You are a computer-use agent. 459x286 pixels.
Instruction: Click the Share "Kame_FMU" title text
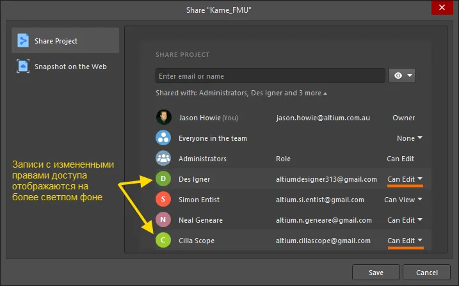(x=219, y=10)
